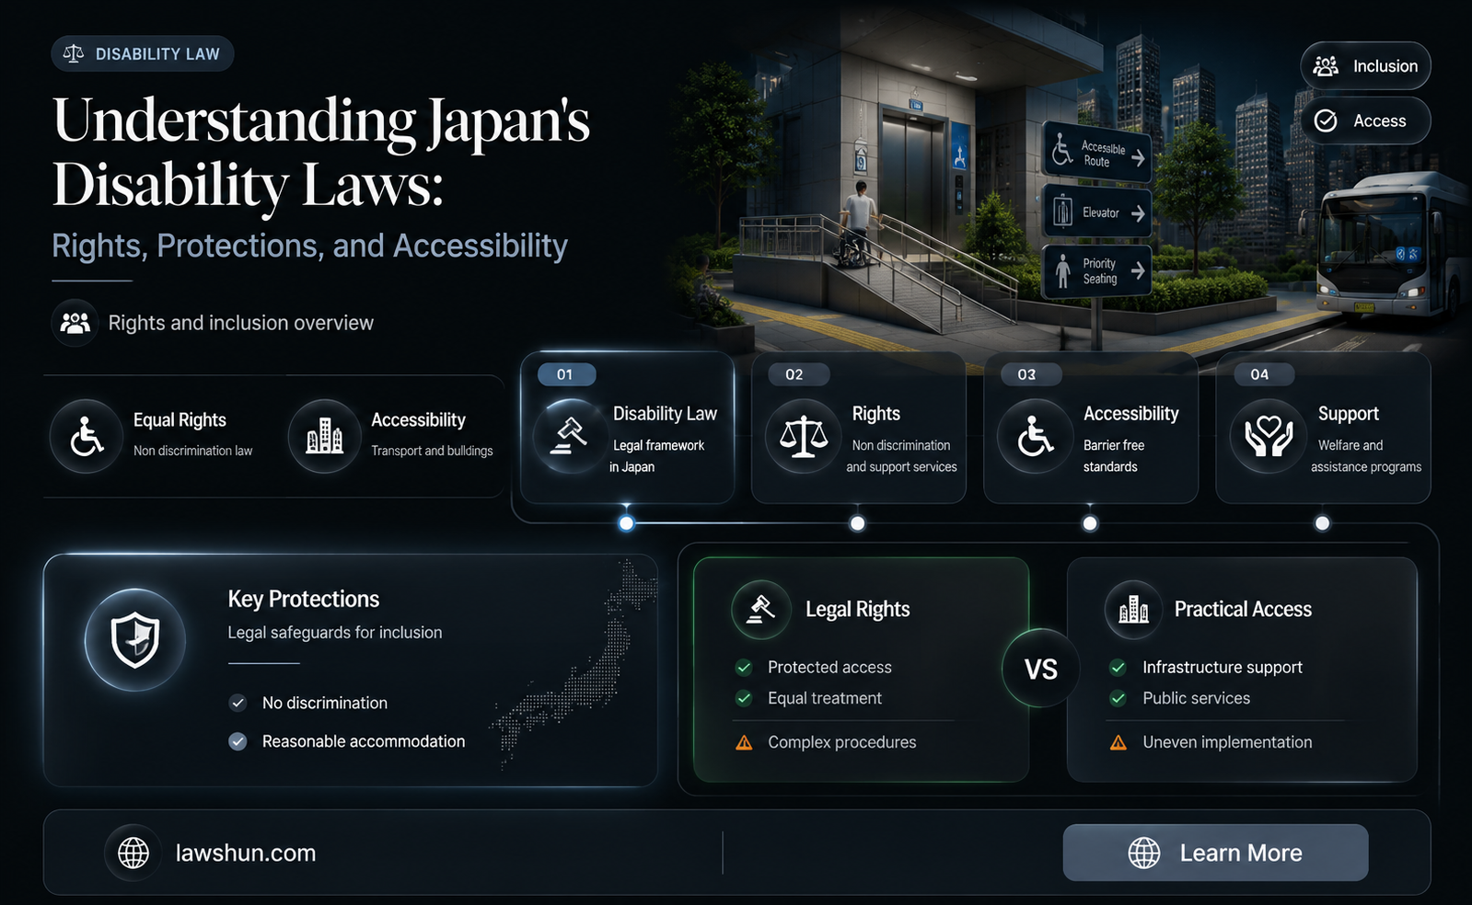Click the text Non discrimination law
This screenshot has height=905, width=1472.
192,451
